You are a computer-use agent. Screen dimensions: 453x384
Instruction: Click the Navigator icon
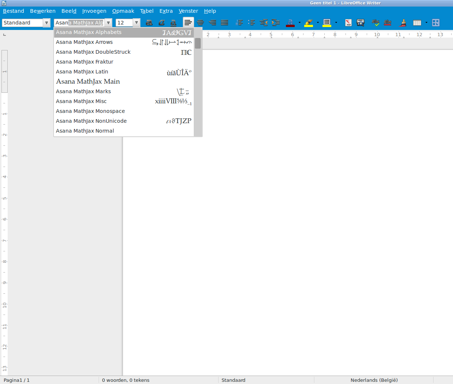point(435,23)
